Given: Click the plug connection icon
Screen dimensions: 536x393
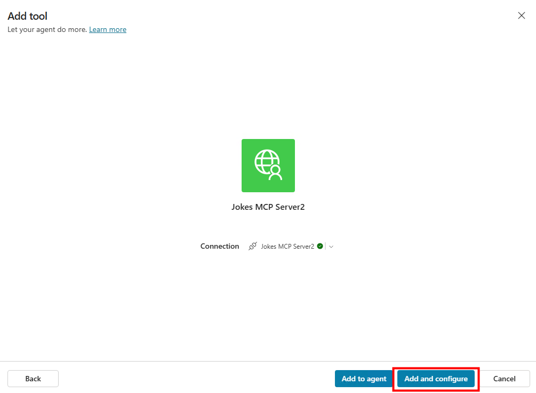Looking at the screenshot, I should pos(253,246).
